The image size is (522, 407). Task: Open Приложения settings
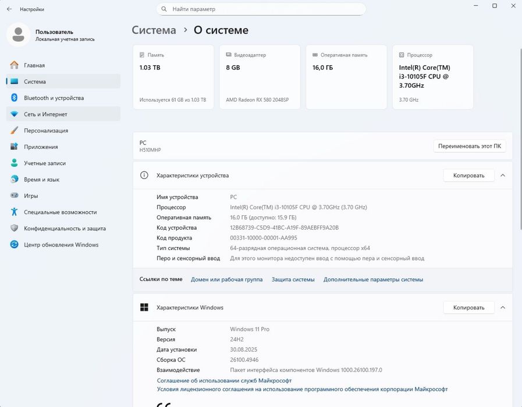(63, 147)
